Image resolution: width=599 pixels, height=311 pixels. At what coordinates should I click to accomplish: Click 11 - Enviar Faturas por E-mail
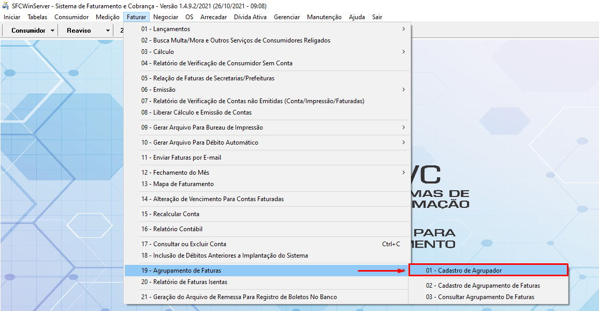click(181, 158)
